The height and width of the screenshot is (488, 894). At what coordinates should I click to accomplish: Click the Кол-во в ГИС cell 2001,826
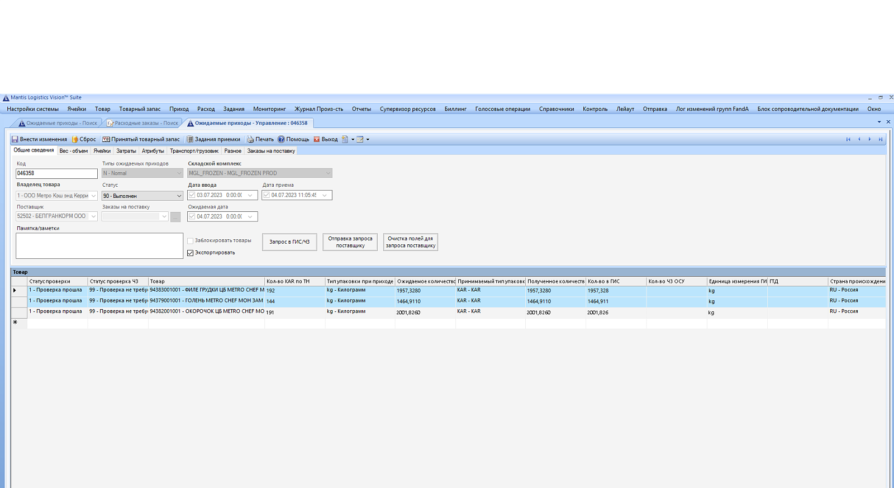tap(616, 312)
